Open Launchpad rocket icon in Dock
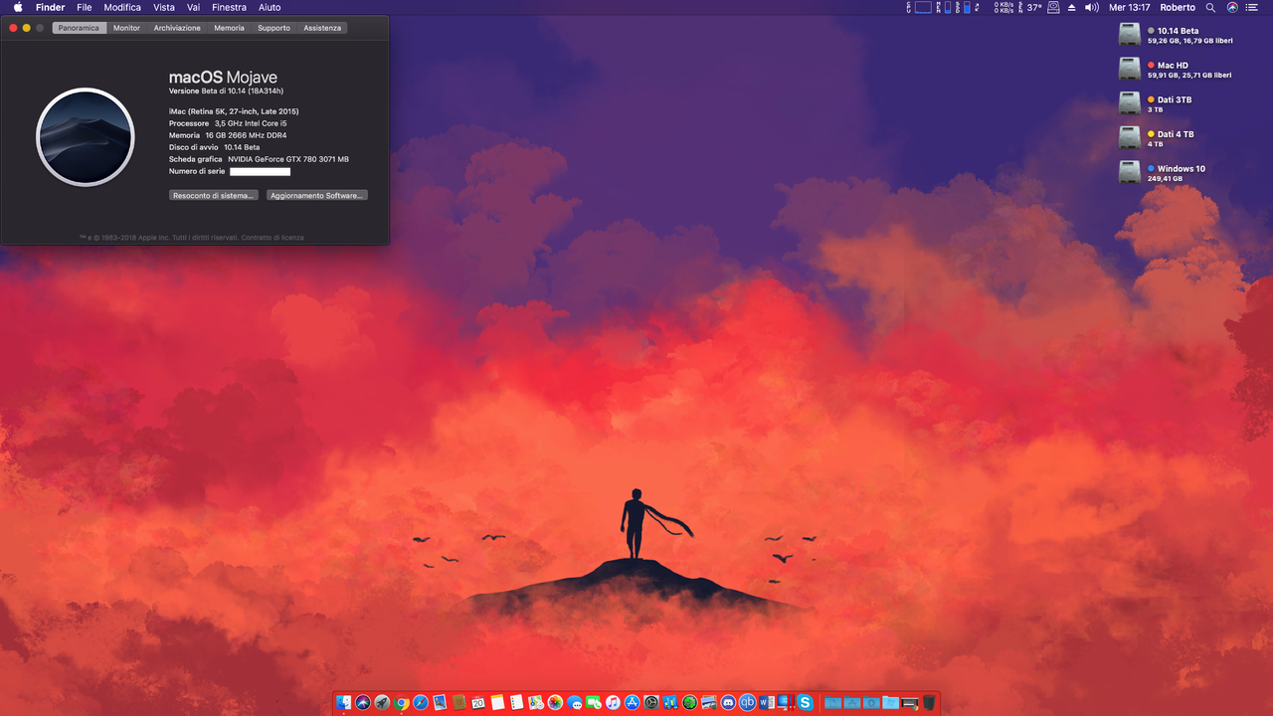The width and height of the screenshot is (1273, 716). point(382,702)
